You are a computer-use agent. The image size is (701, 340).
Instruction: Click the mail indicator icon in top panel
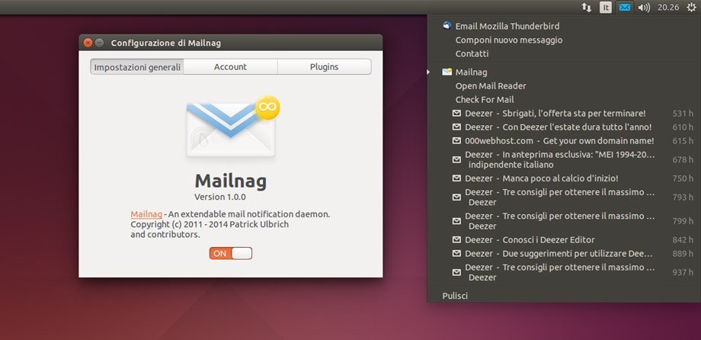coord(625,8)
